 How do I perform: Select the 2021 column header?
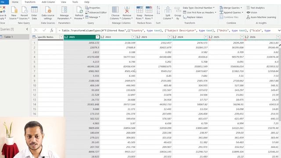point(82,37)
